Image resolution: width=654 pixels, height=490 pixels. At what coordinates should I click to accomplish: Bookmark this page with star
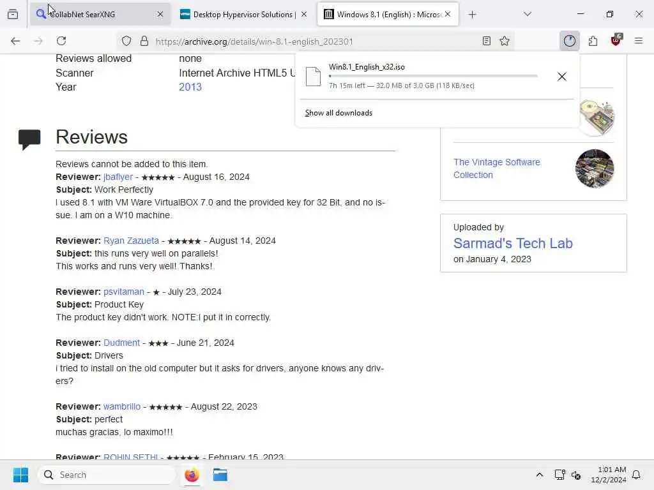505,41
